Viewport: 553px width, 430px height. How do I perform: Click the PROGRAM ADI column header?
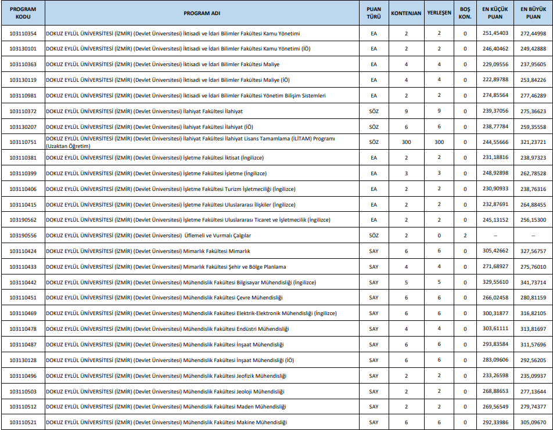click(202, 13)
